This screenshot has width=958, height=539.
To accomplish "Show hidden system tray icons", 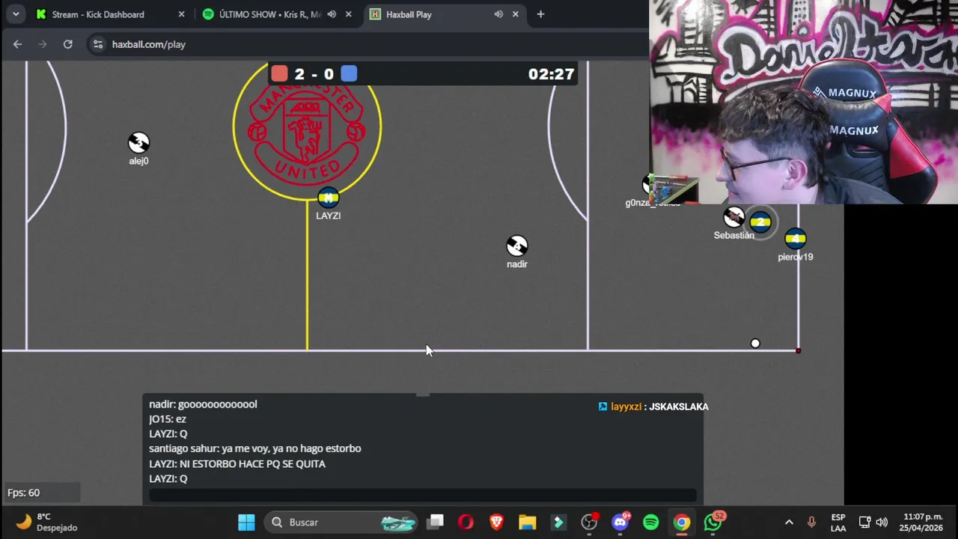I will [x=789, y=522].
